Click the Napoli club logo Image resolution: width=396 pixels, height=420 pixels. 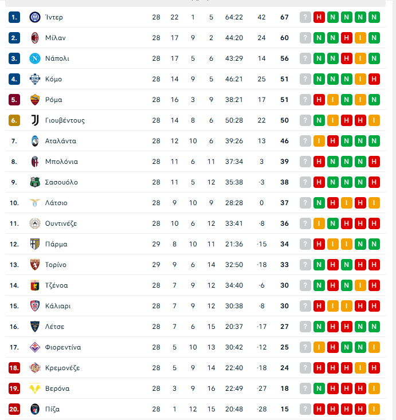click(35, 58)
